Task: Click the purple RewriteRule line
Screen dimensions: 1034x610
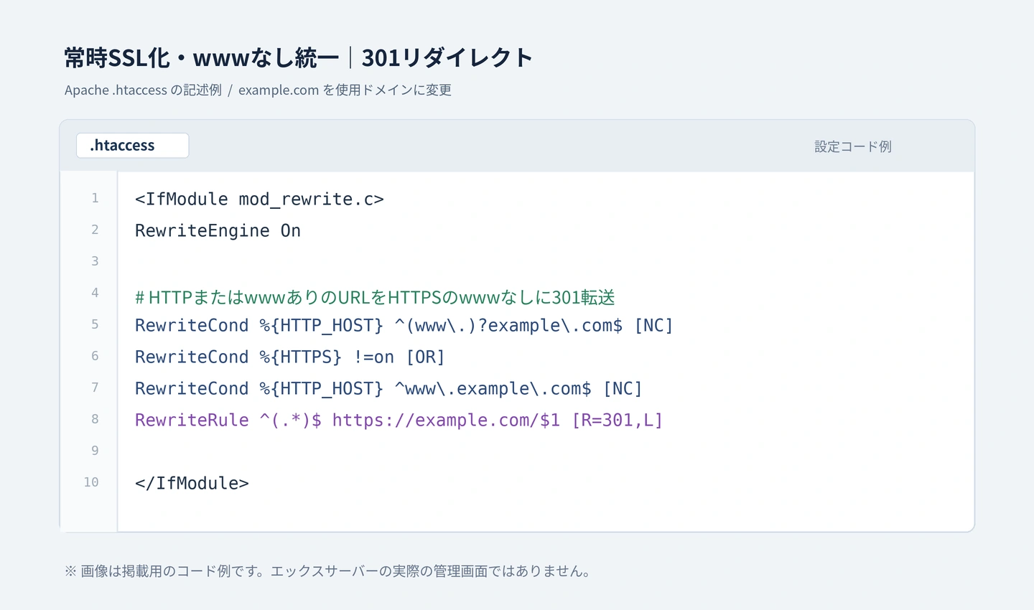Action: 399,420
